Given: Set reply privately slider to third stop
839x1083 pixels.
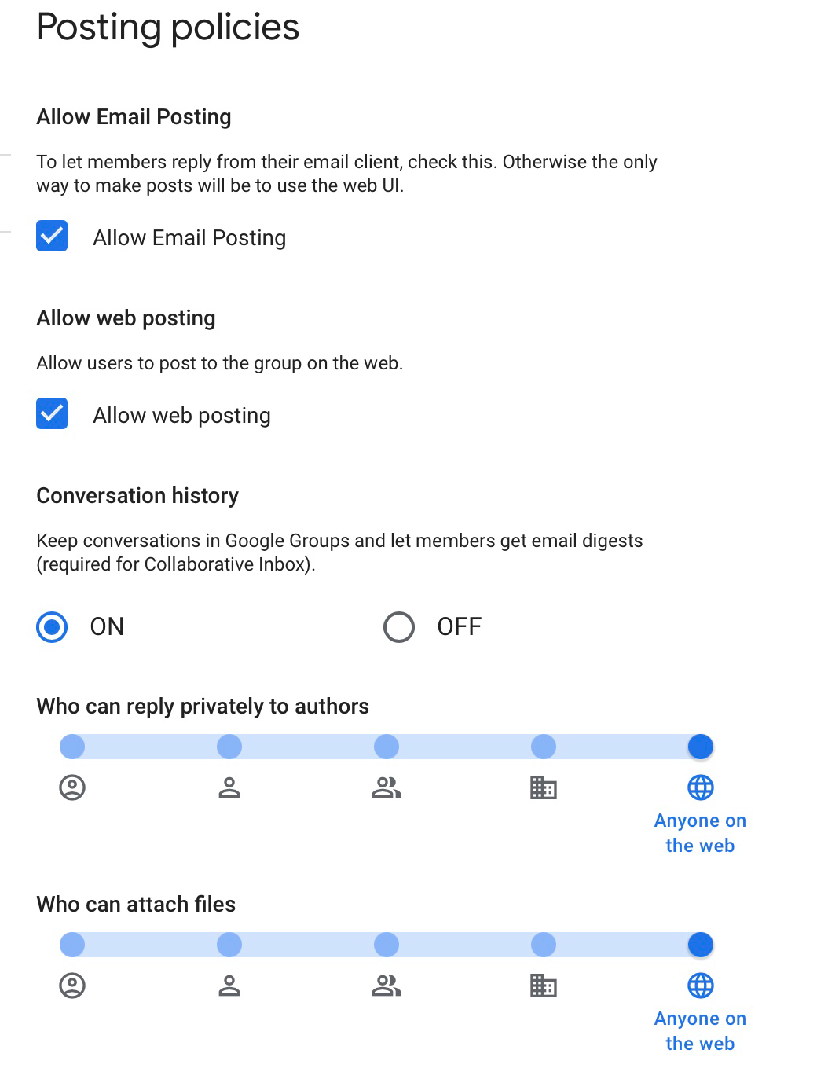Looking at the screenshot, I should (x=387, y=747).
